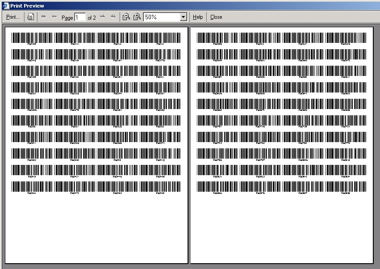
Task: Open the Page Setup dialog icon
Action: 30,17
